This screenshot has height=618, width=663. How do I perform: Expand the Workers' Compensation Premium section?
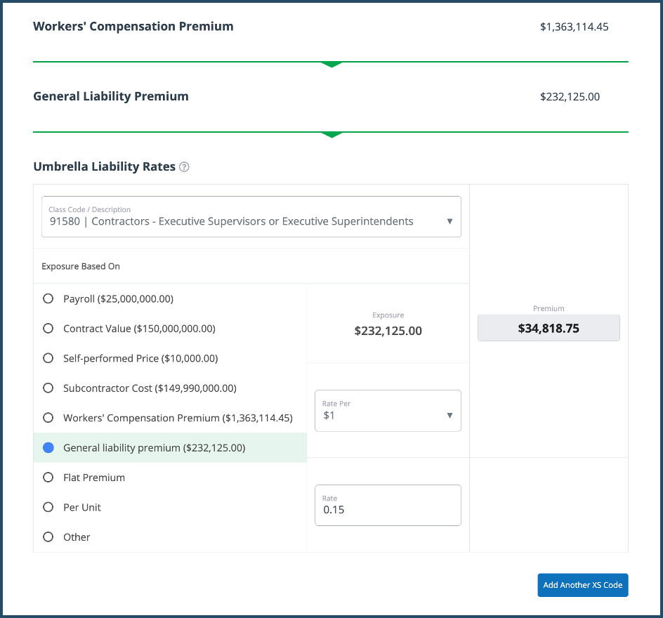(x=331, y=65)
